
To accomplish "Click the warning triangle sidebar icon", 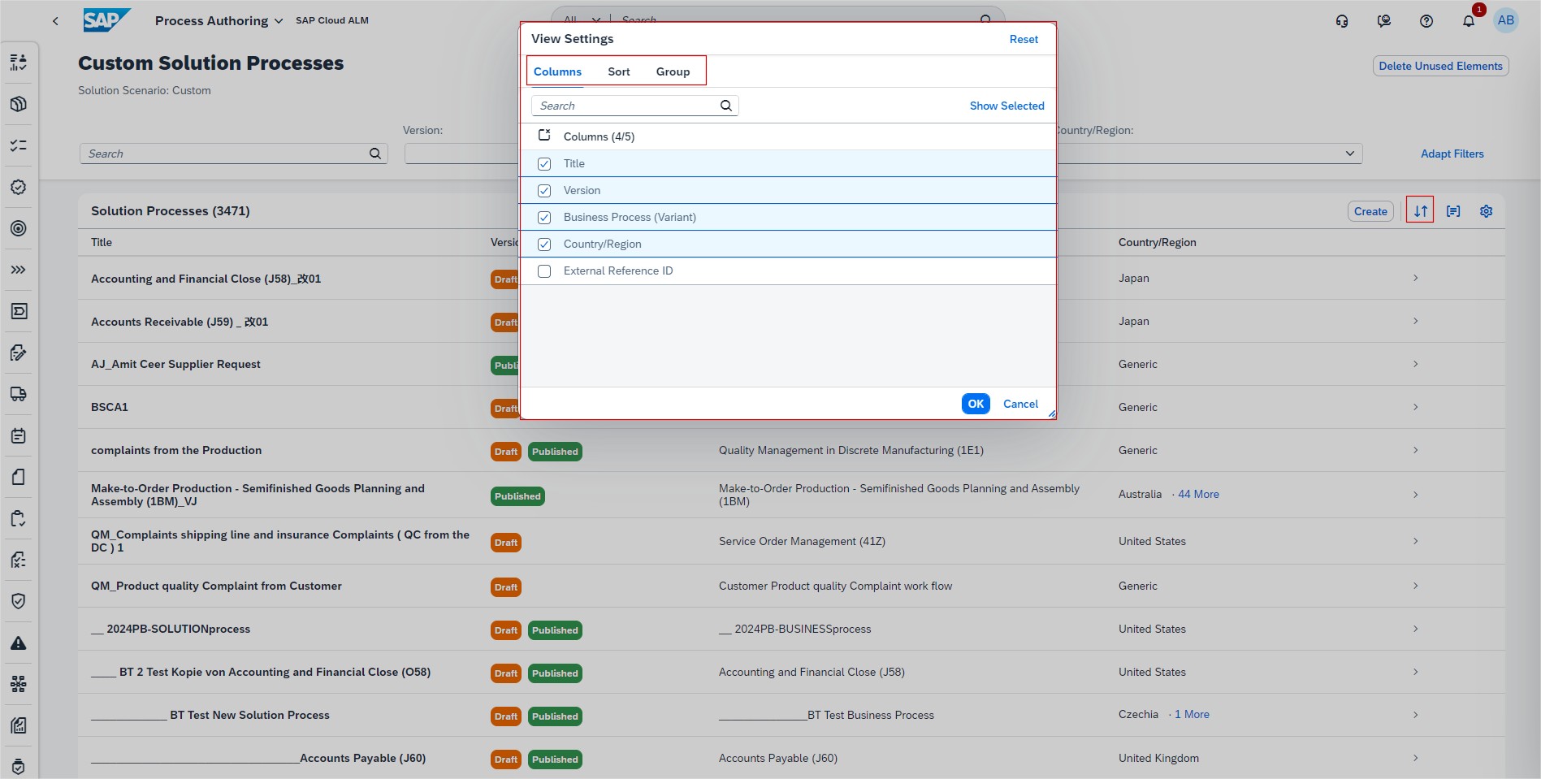I will 19,643.
